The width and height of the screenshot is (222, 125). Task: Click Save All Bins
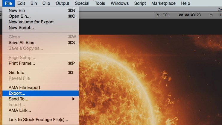click(x=40, y=43)
